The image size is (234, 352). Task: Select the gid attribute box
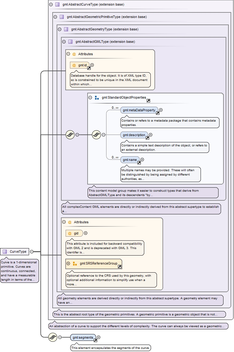coord(74,233)
